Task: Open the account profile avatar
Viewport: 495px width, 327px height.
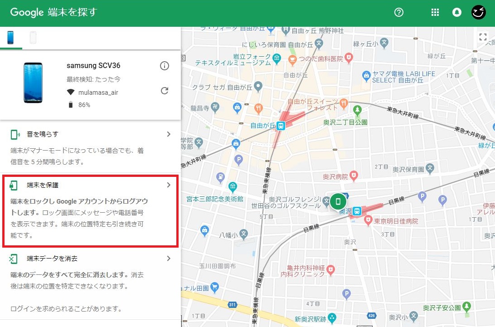Action: [479, 12]
